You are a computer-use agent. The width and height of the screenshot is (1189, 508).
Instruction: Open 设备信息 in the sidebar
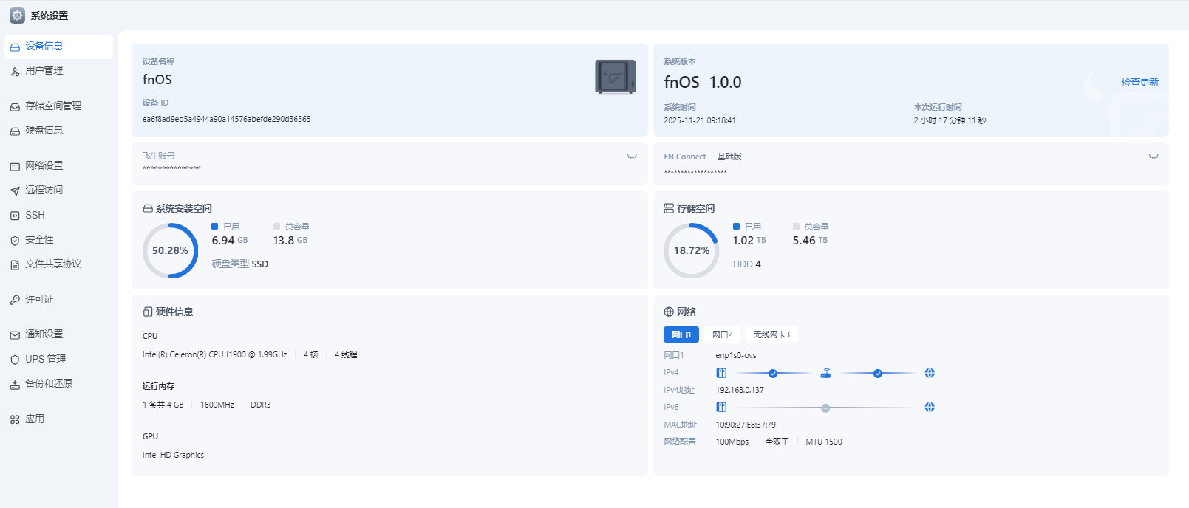(58, 47)
